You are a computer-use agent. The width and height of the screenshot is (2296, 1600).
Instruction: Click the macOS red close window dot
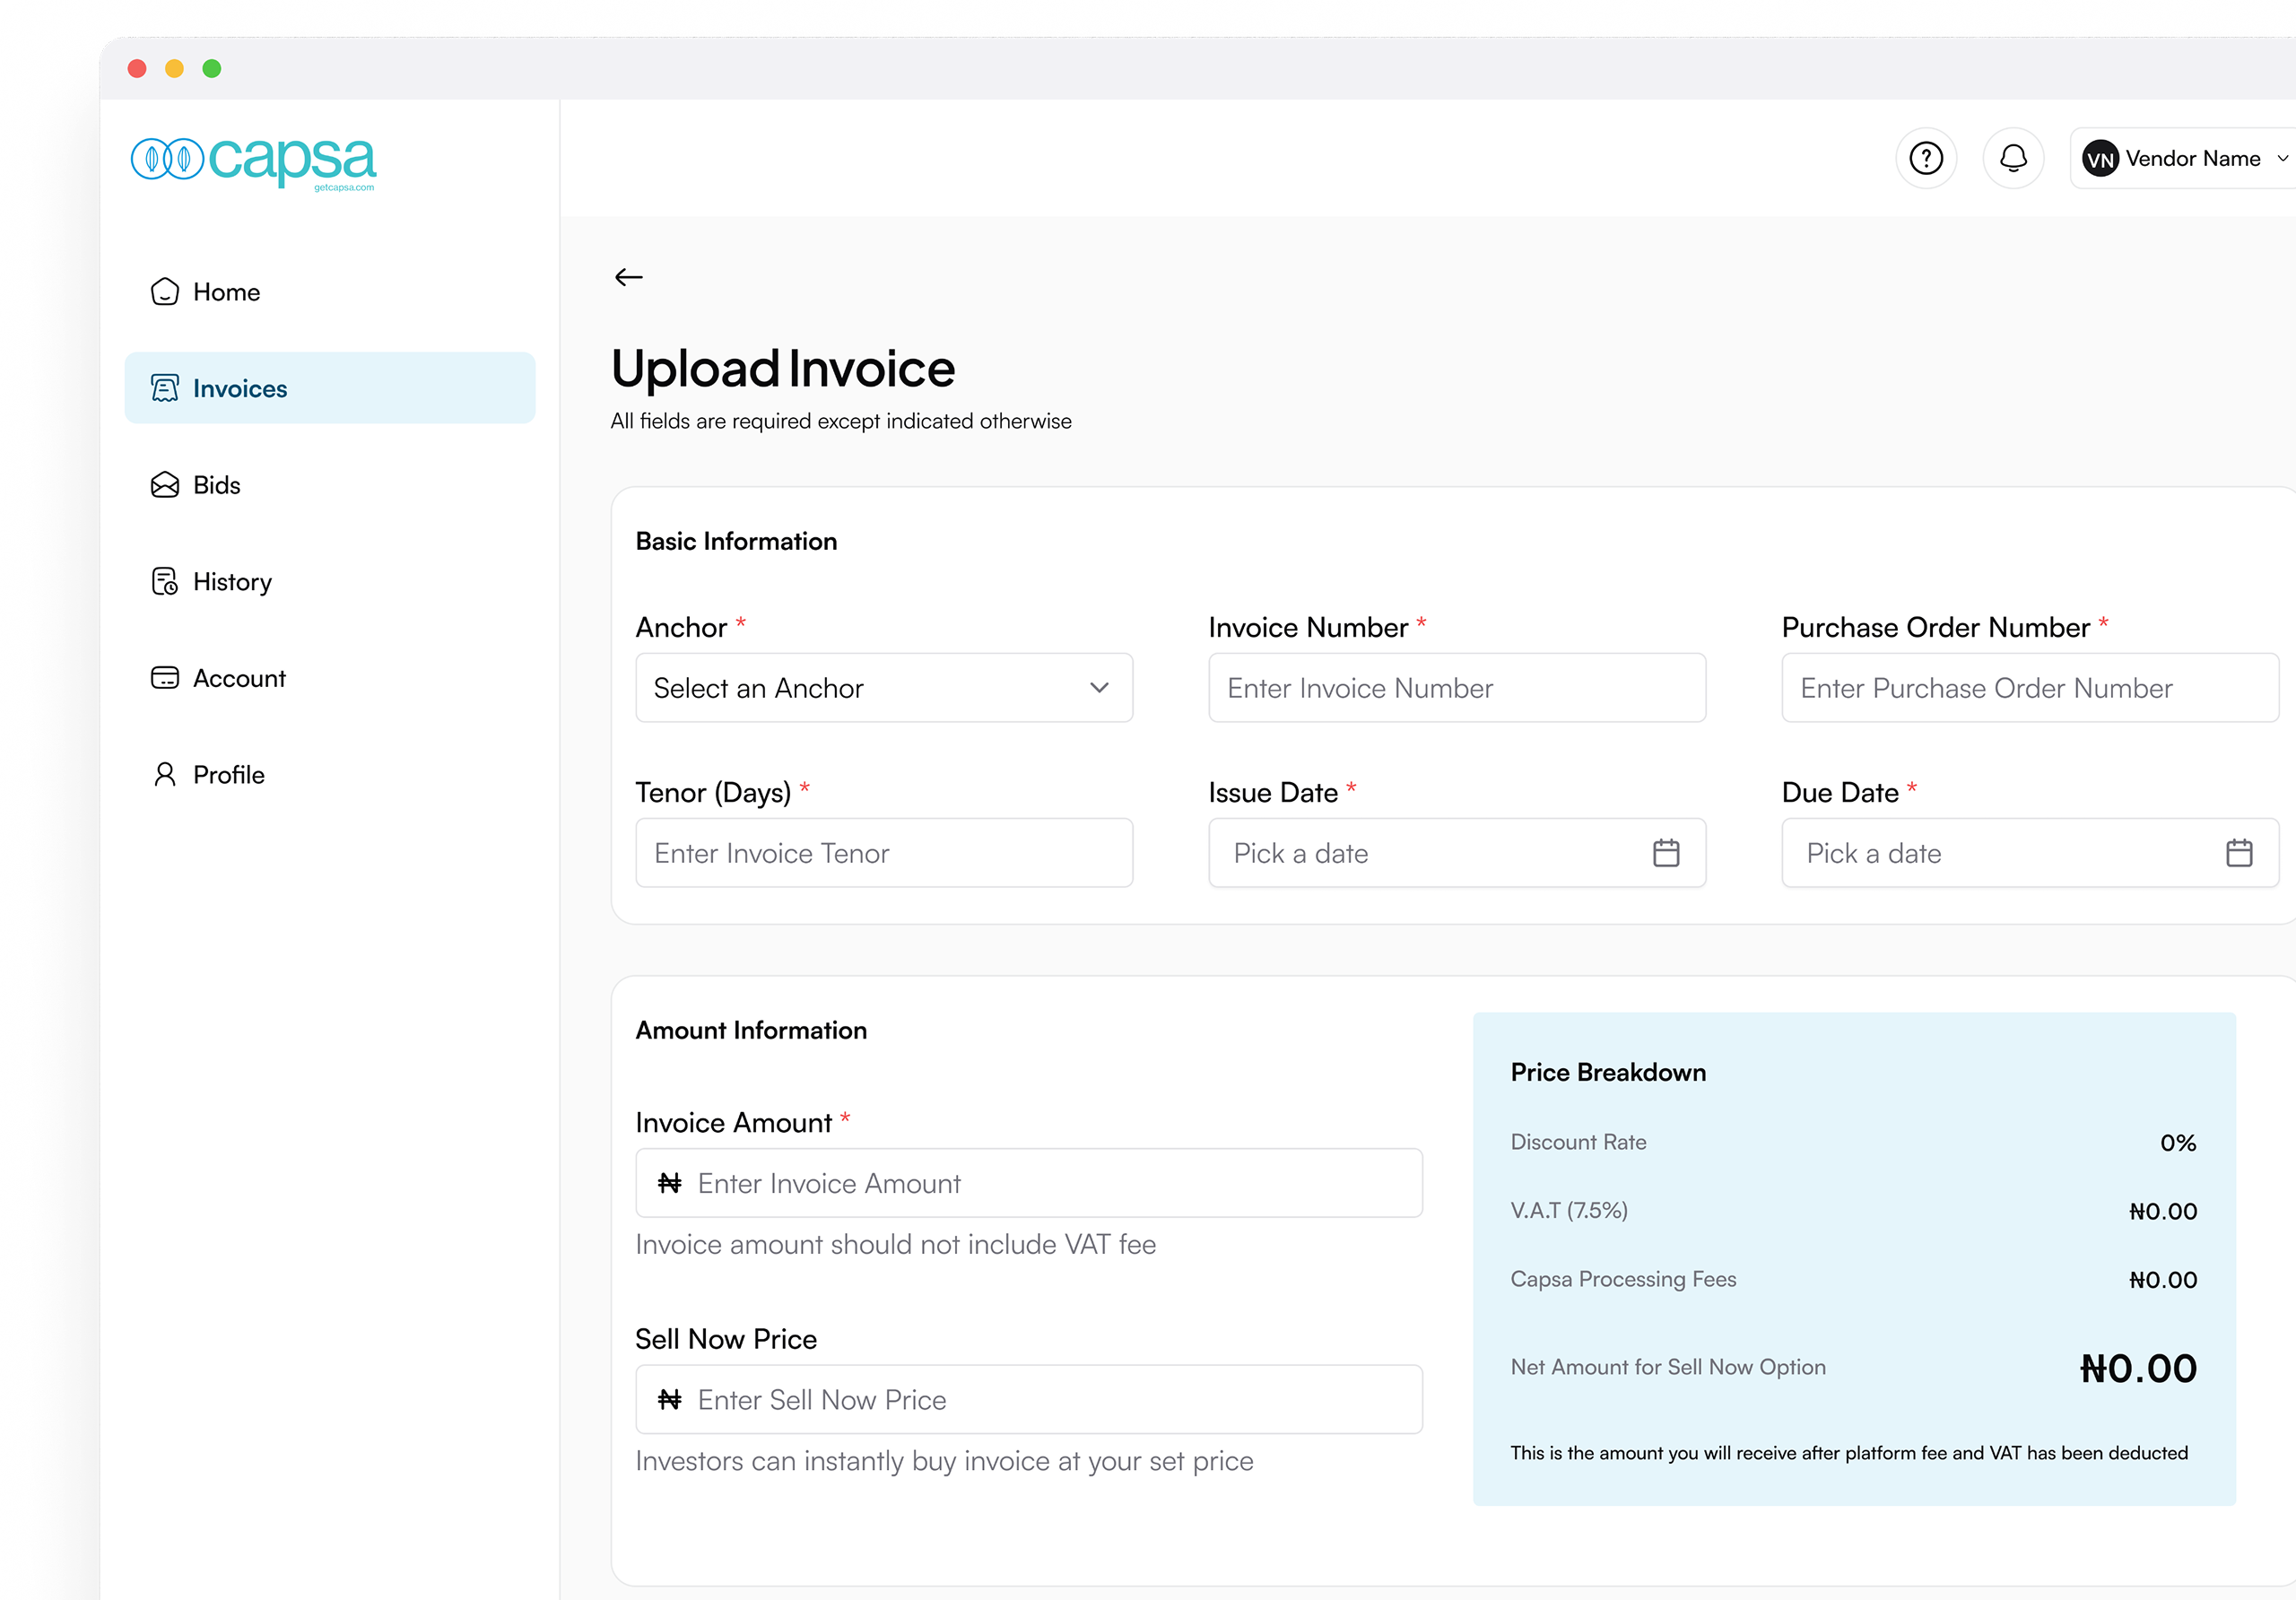[137, 68]
